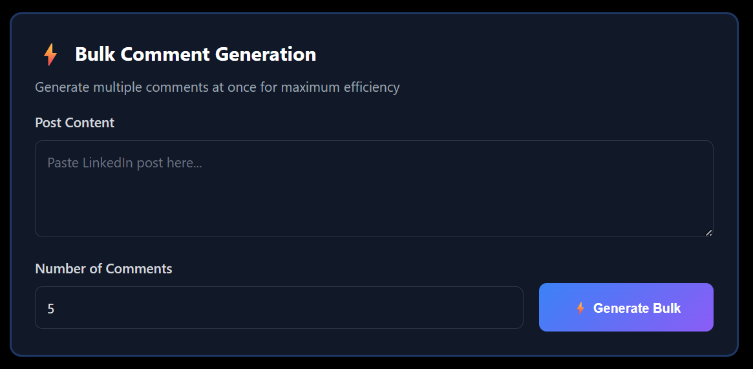Click the lightning icon inside Generate Bulk
Image resolution: width=753 pixels, height=369 pixels.
(x=580, y=308)
